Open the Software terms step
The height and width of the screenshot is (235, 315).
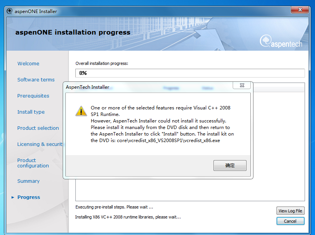(x=36, y=79)
